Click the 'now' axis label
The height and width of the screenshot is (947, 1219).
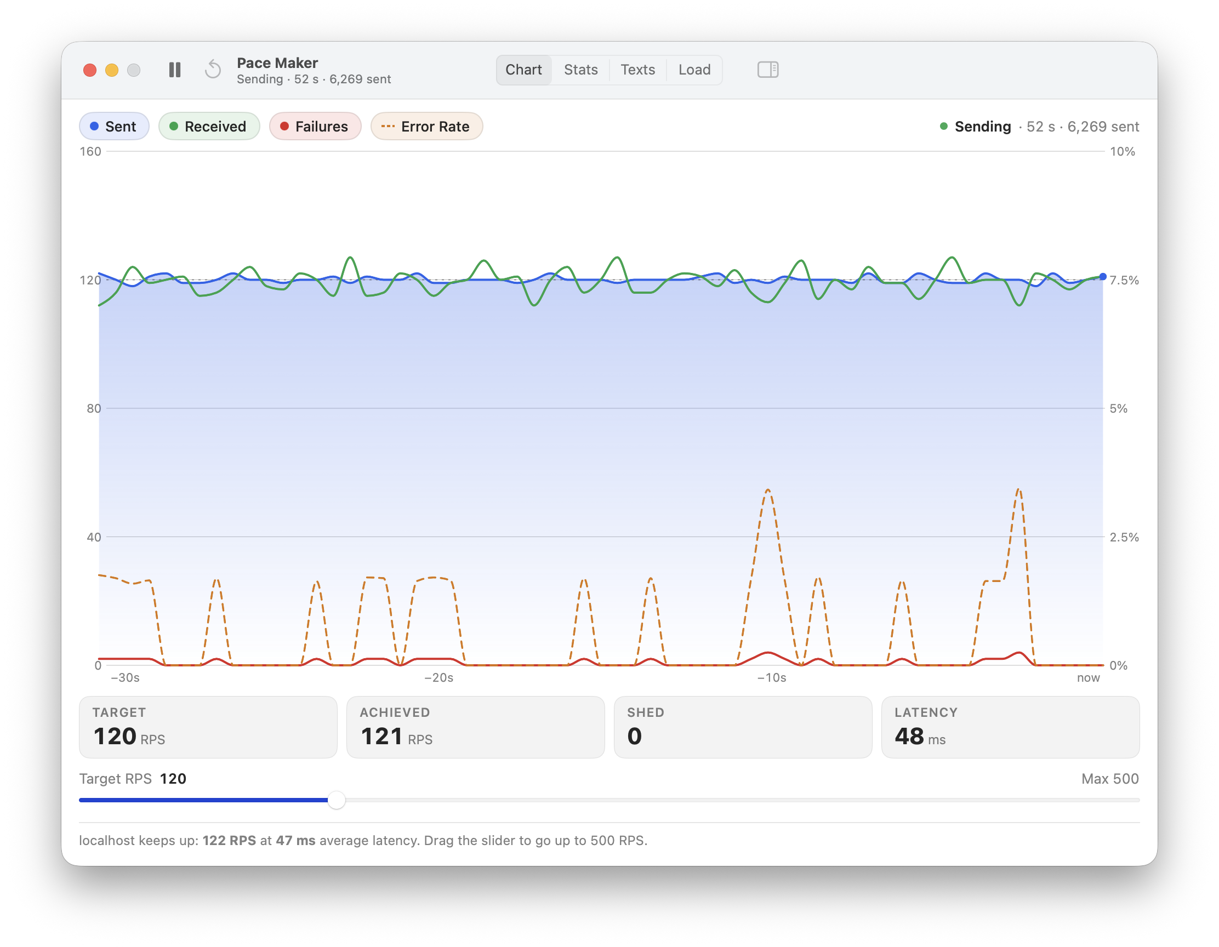pyautogui.click(x=1089, y=678)
